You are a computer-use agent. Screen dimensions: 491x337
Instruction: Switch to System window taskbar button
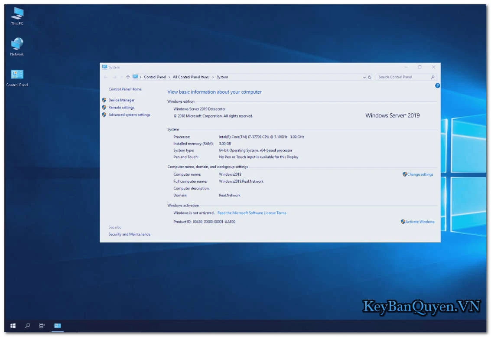point(57,326)
